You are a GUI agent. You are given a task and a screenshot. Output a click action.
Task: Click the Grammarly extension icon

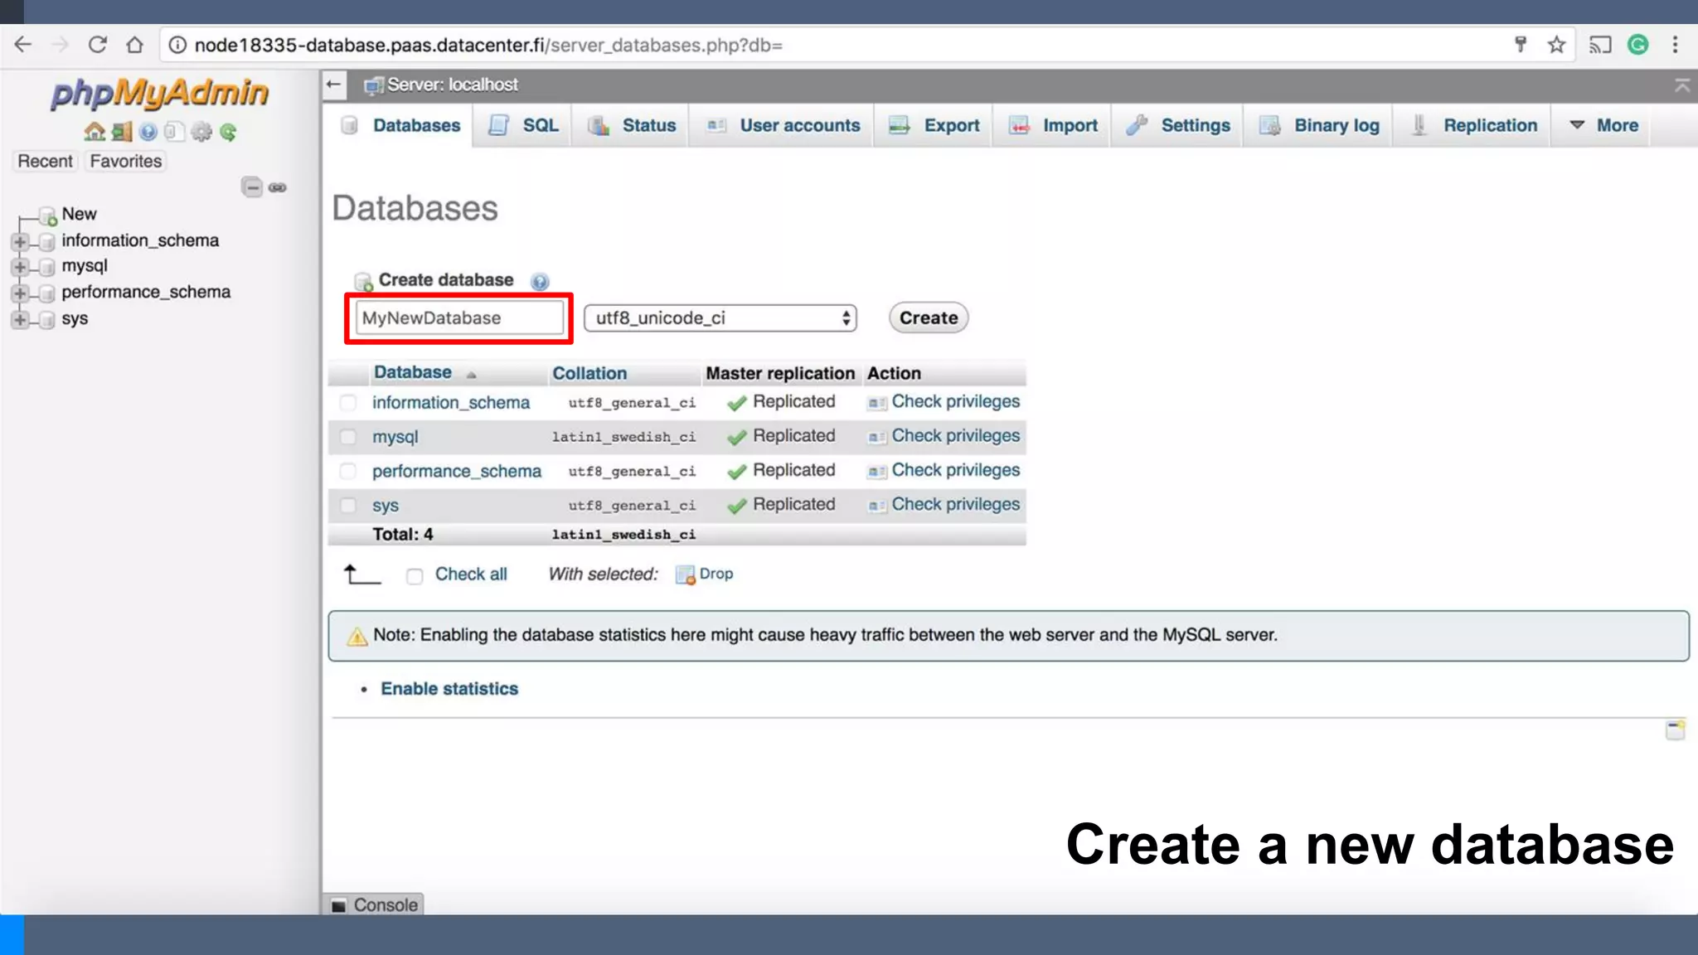tap(1637, 45)
